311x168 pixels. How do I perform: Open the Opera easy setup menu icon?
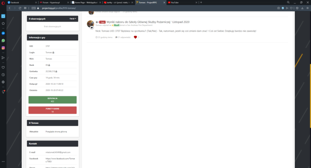tap(308, 8)
